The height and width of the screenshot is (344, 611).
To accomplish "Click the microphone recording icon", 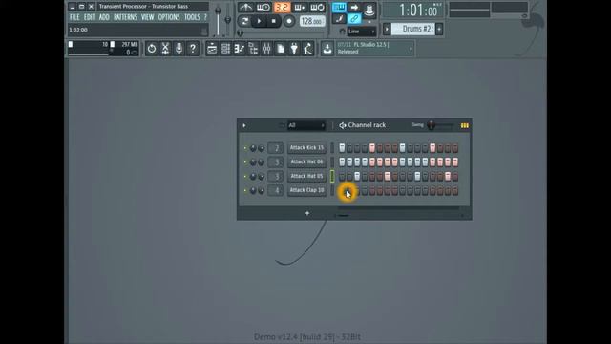I will 179,49.
